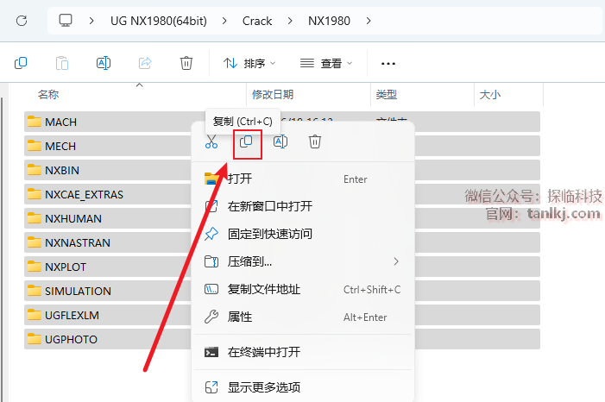Expand the 压缩到 submenu arrow
605x402 pixels.
pyautogui.click(x=396, y=261)
